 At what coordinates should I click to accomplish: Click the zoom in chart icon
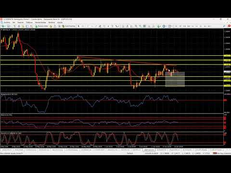(x=136, y=26)
